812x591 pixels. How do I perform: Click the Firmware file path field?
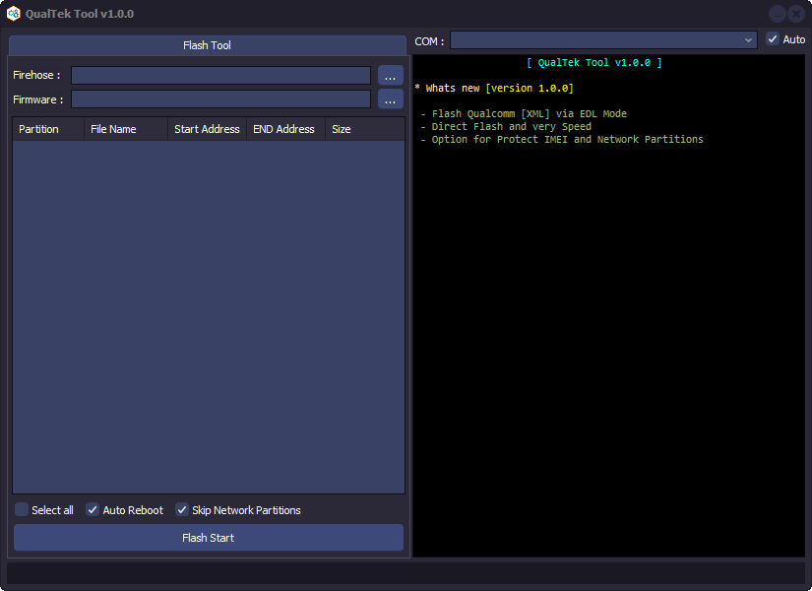221,99
